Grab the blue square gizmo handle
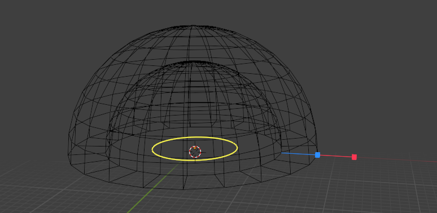This screenshot has width=437, height=213. 317,155
